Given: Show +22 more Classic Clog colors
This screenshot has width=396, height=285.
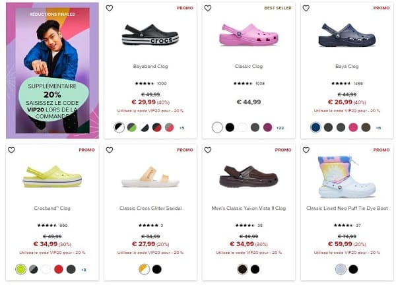Looking at the screenshot, I should tap(280, 128).
